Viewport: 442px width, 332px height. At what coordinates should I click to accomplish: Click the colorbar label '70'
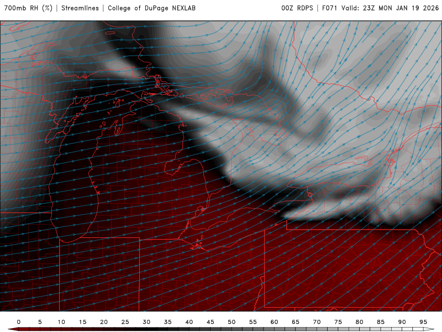point(317,322)
